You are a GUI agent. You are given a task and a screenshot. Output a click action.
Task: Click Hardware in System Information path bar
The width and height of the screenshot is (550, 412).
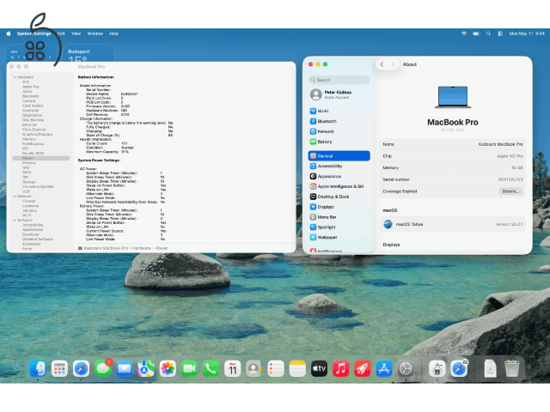[x=141, y=248]
